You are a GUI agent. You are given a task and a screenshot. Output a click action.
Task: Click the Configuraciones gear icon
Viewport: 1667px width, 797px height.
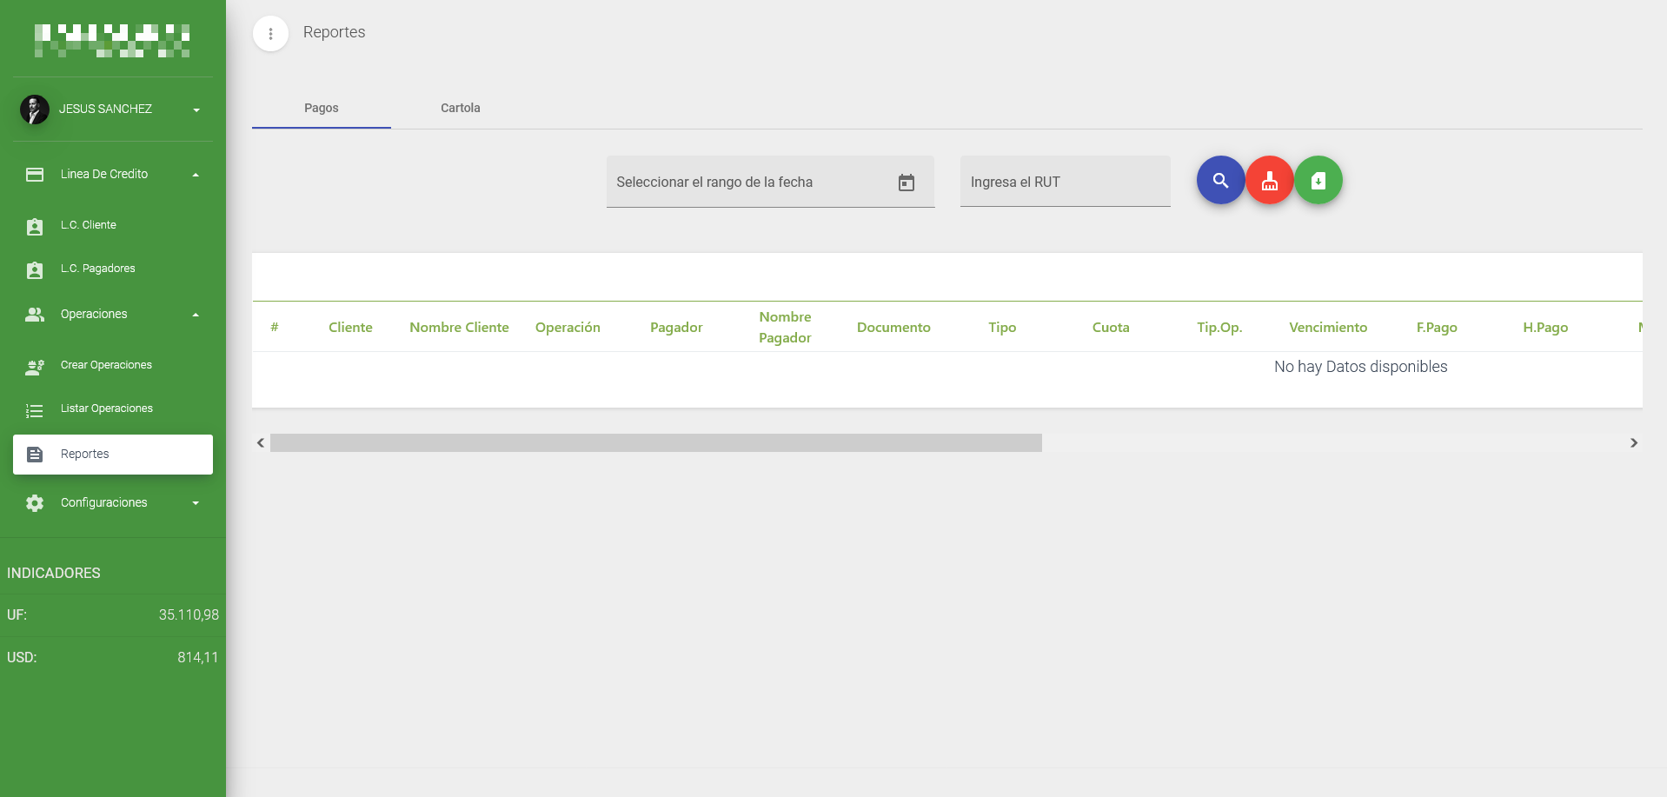click(x=35, y=503)
